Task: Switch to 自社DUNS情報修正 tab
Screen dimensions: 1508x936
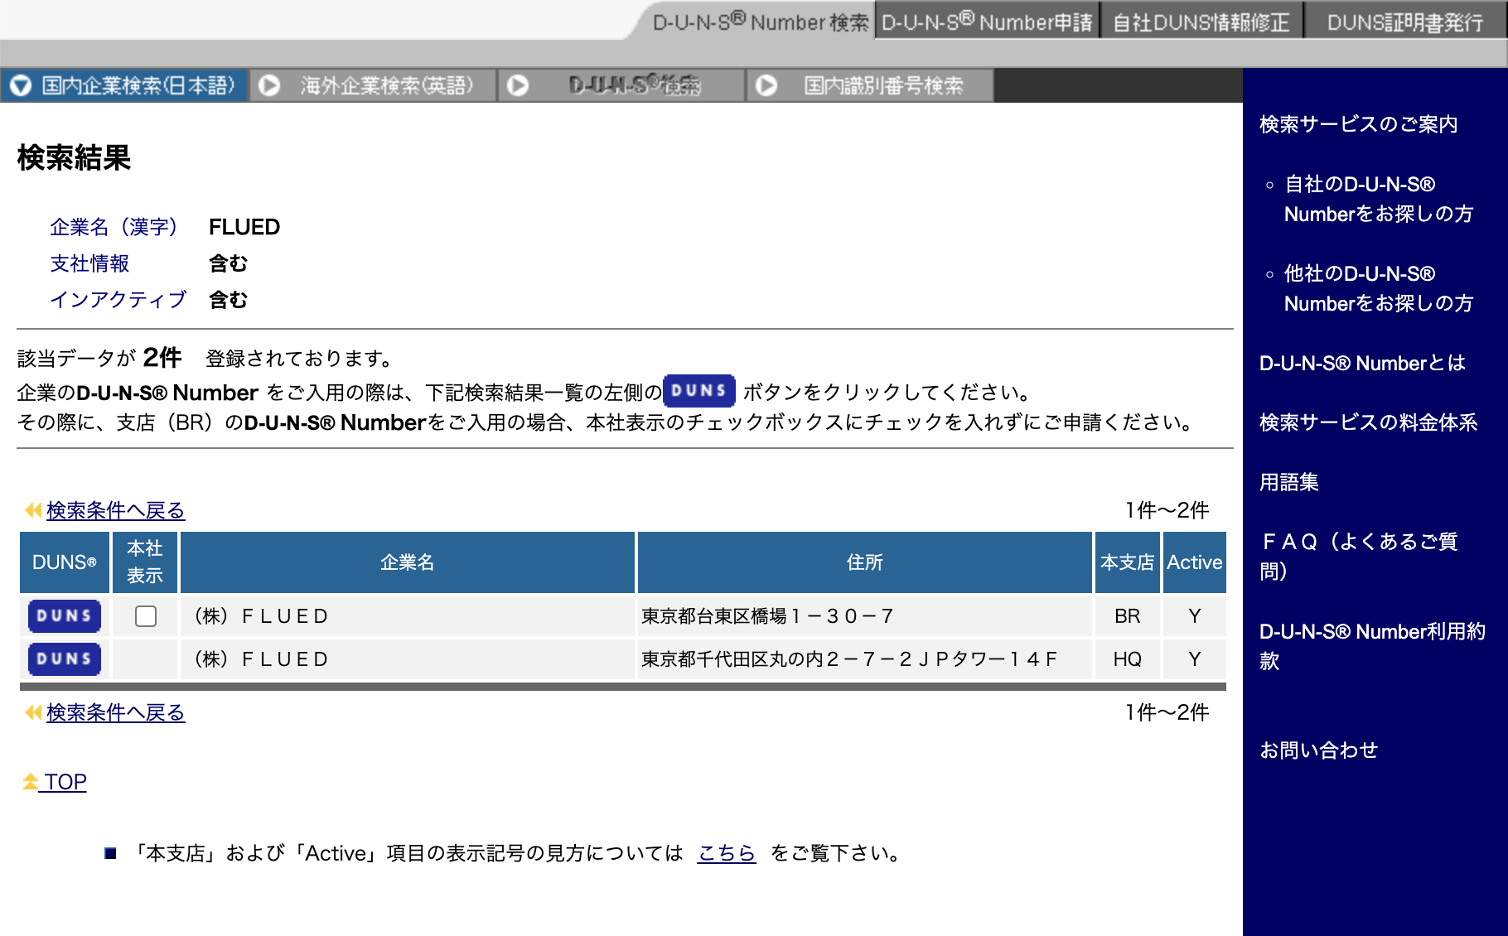Action: [x=1201, y=22]
